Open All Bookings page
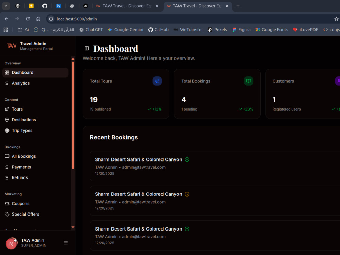 coord(35,156)
